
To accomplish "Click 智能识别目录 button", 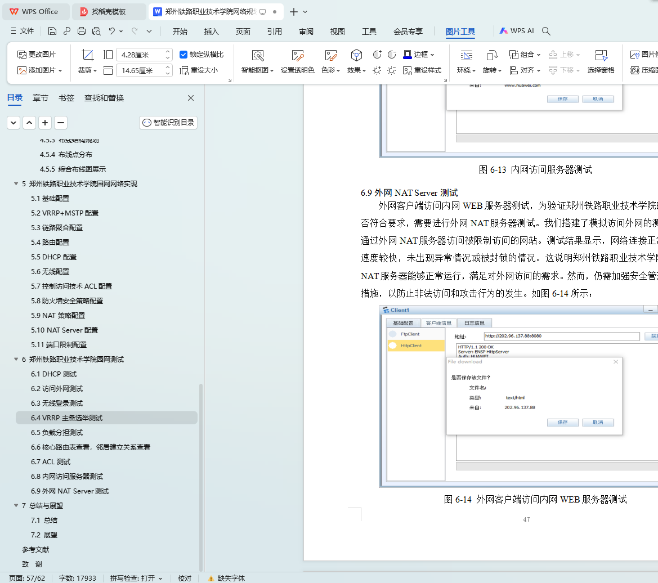I will pos(168,123).
